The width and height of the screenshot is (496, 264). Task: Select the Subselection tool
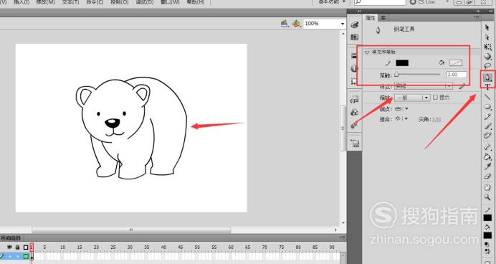click(x=487, y=37)
